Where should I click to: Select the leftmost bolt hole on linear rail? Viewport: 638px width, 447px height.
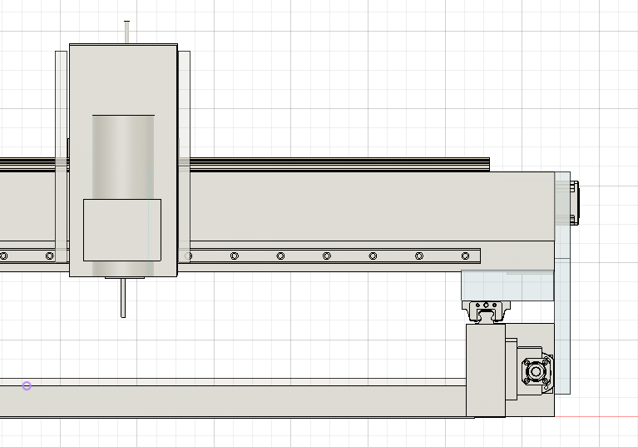4,256
